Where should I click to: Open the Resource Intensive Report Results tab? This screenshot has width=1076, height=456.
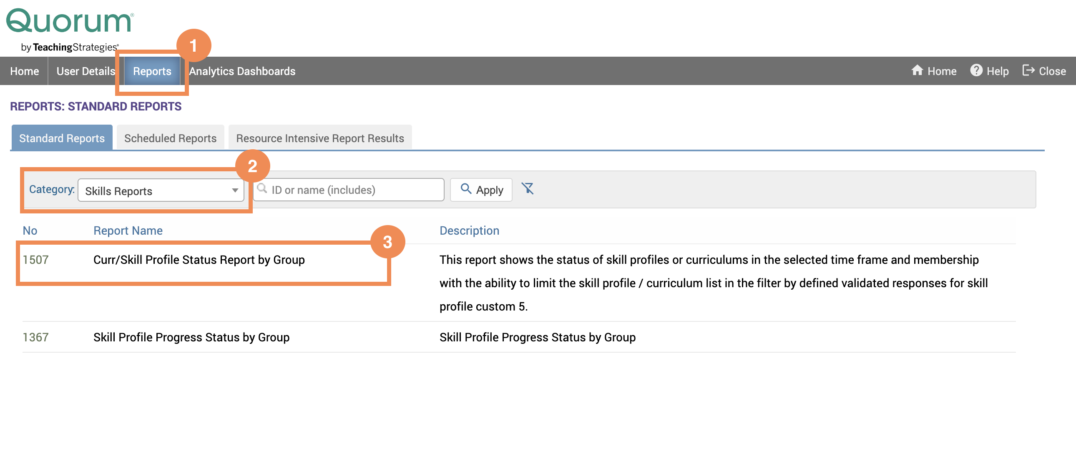click(320, 138)
